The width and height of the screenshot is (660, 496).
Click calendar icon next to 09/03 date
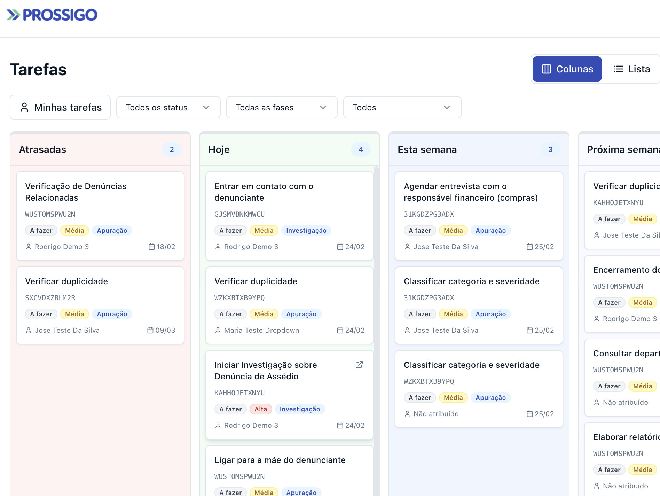tap(150, 330)
